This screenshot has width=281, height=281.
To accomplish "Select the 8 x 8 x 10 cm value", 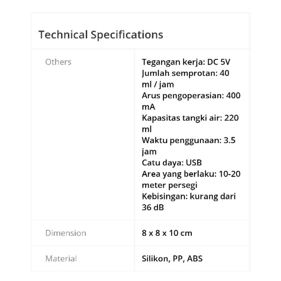I will (x=167, y=233).
